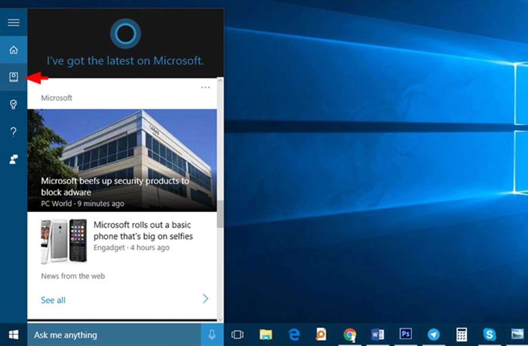Open the Windows Start menu

[13, 335]
